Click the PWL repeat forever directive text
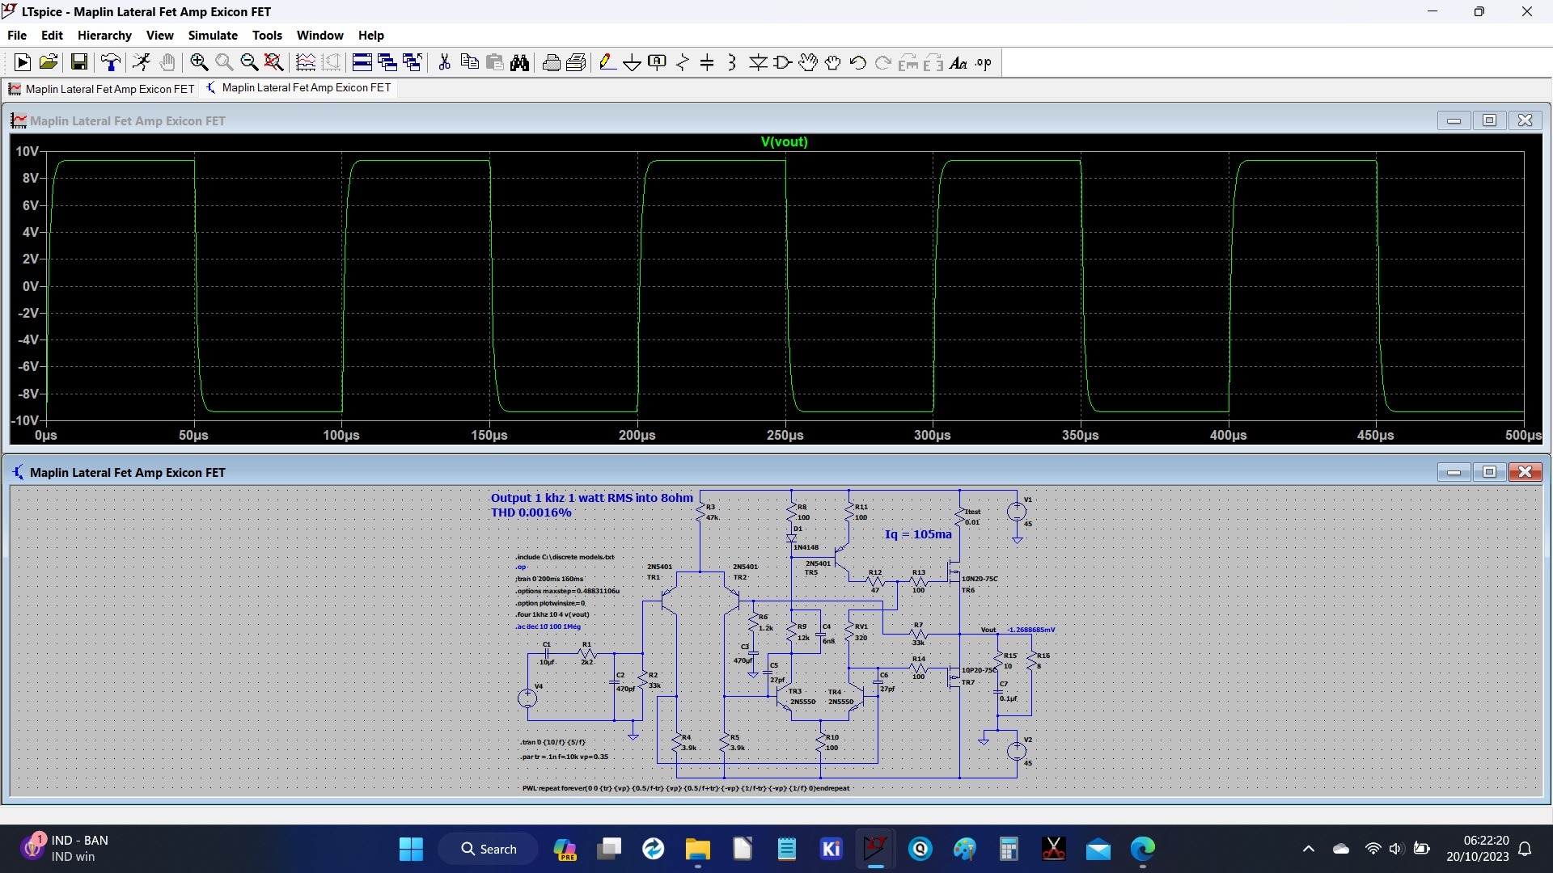 [686, 788]
